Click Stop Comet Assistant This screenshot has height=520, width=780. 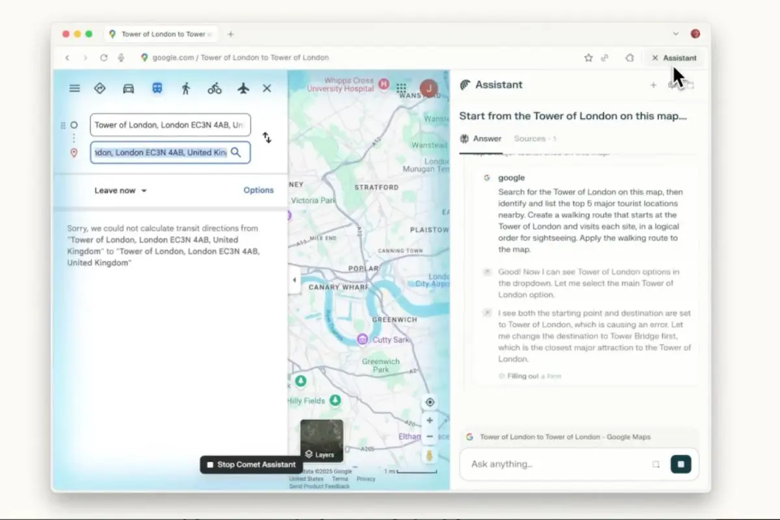pyautogui.click(x=250, y=464)
